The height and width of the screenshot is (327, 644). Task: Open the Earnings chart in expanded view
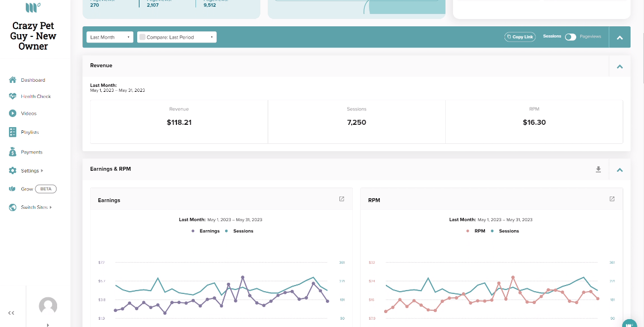pos(342,199)
